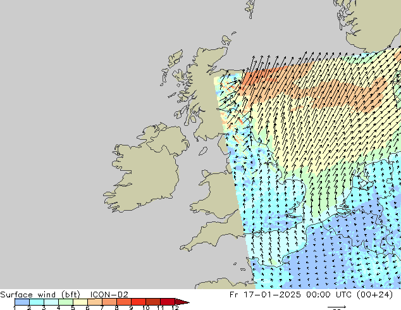Click the 'Fr 17-01-2025' date text
The image size is (401, 310).
coord(265,294)
